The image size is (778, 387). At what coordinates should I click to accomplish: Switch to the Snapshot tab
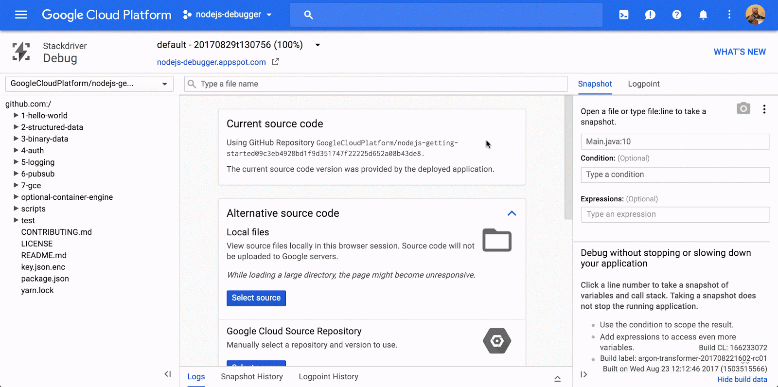(x=595, y=84)
